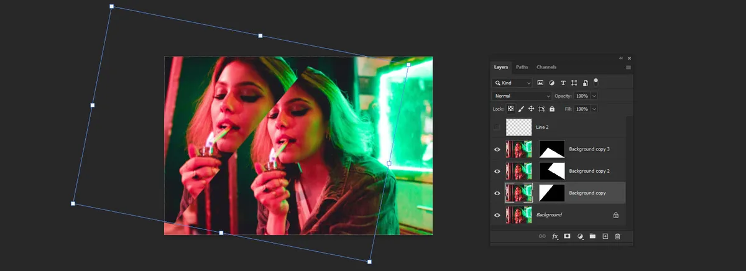Click the Lock all padlock icon

click(x=551, y=109)
